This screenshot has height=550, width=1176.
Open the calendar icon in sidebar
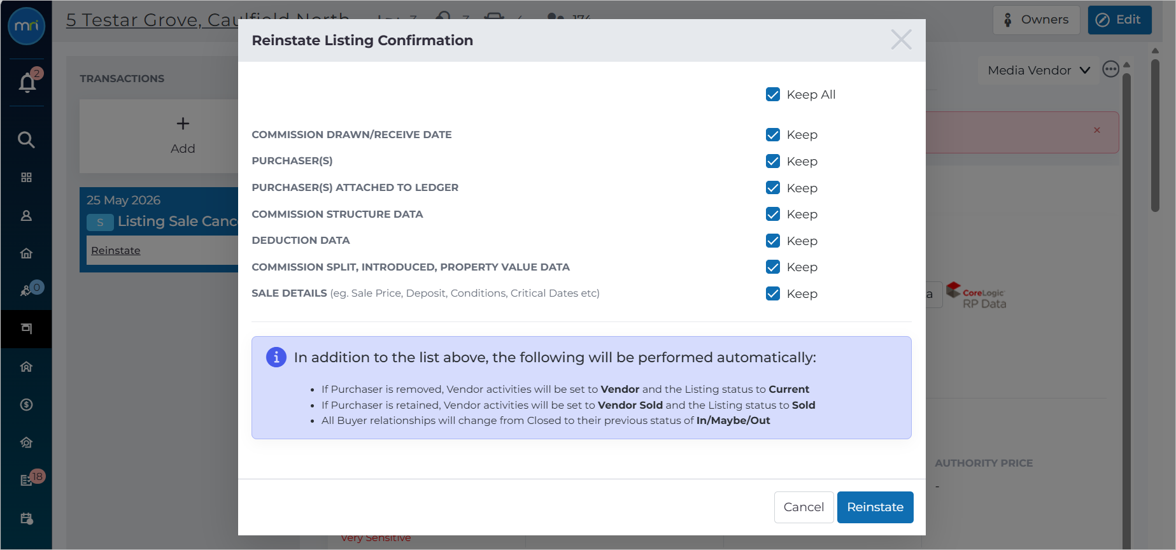pyautogui.click(x=26, y=518)
